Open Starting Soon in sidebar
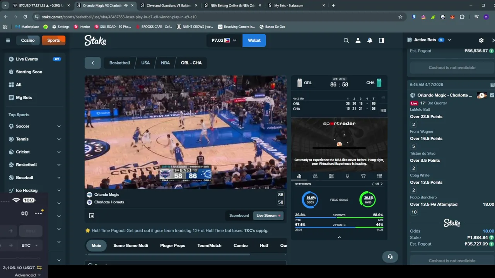495x278 pixels. click(34, 72)
